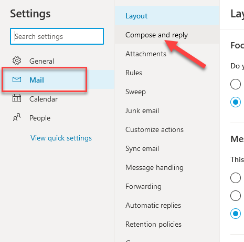Image resolution: width=244 pixels, height=242 pixels.
Task: Select the middle radio button under Message section
Action: coord(236,196)
